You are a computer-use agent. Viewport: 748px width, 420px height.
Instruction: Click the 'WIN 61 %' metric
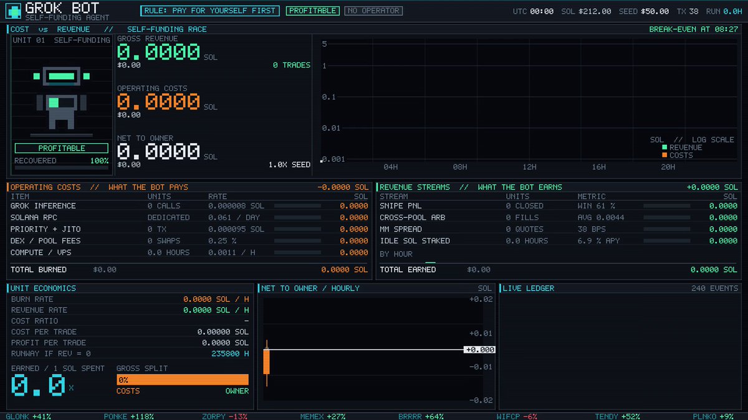tap(597, 205)
